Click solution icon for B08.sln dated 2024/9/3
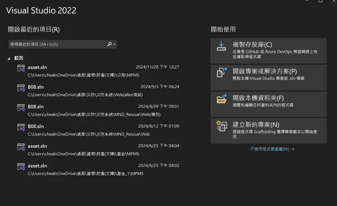Viewport: 337px width, 206px height. (21, 88)
